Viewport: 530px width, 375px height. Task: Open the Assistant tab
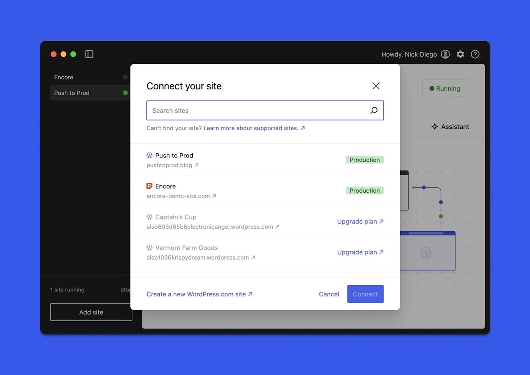tap(450, 127)
